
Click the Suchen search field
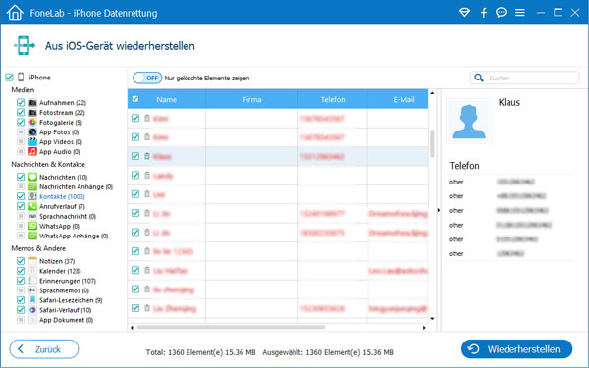[x=525, y=78]
